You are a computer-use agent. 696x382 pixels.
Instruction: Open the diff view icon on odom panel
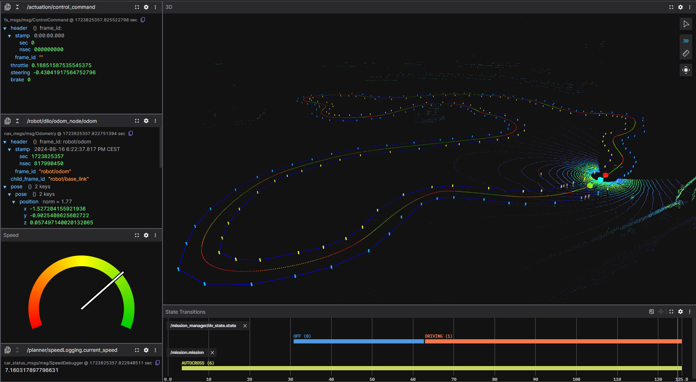8,121
